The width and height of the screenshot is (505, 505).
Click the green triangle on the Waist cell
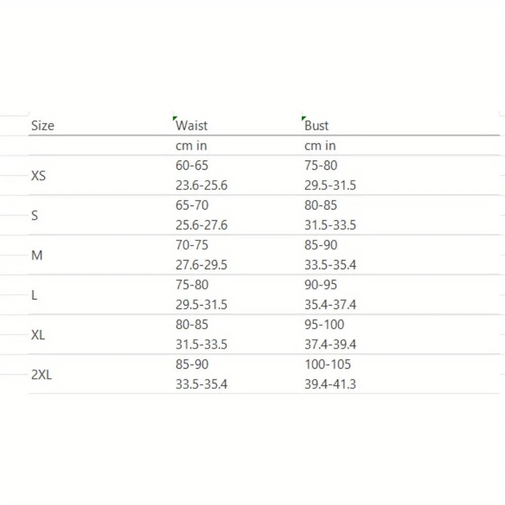[175, 118]
